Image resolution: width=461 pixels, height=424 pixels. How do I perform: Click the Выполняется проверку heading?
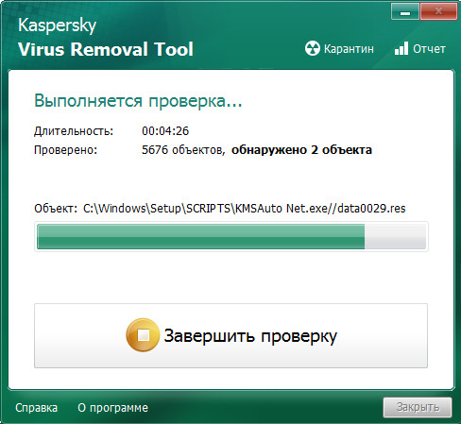138,101
